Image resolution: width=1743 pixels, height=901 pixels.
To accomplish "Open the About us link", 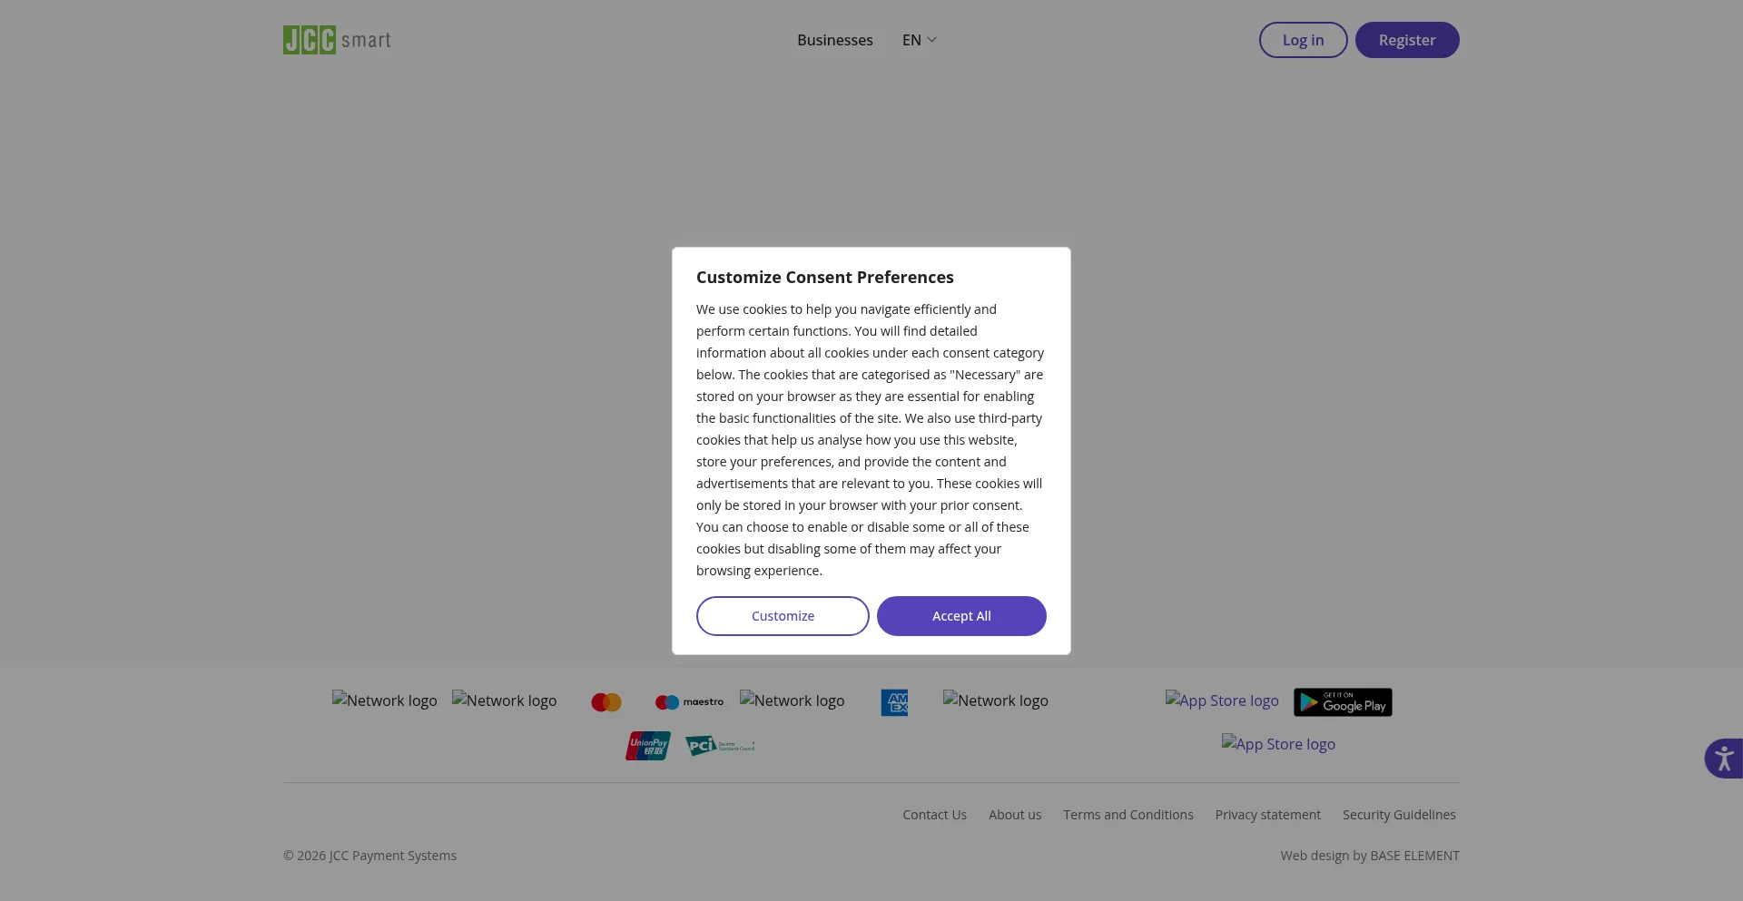I will (1015, 815).
